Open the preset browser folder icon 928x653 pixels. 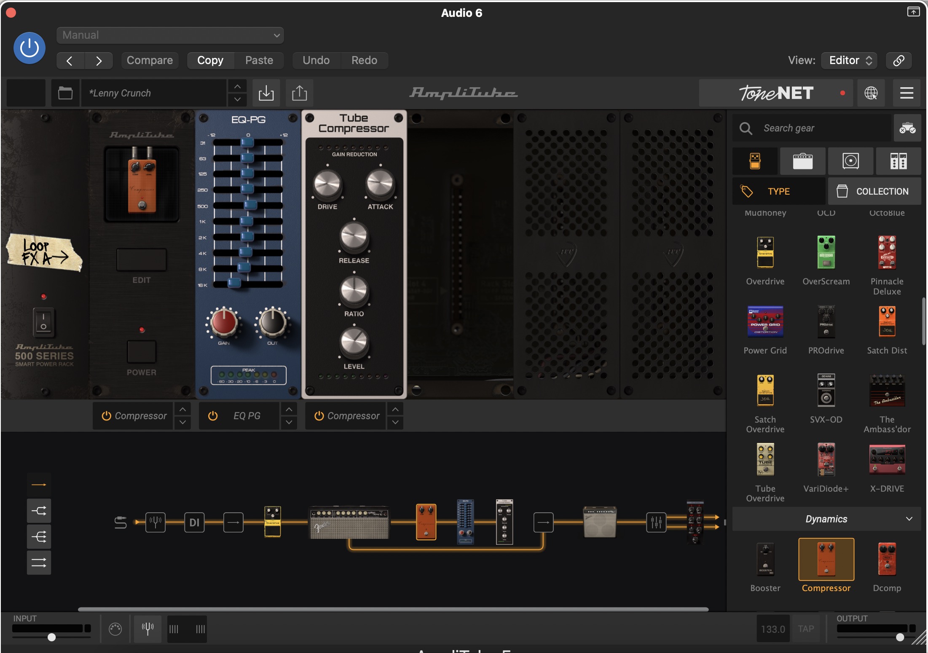(65, 93)
